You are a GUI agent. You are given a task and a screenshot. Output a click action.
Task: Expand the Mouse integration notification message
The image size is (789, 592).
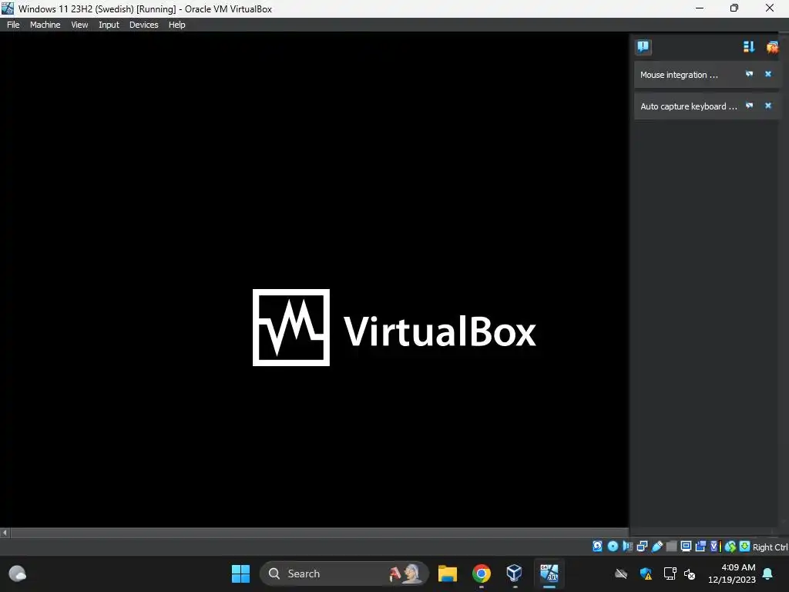[x=679, y=75]
